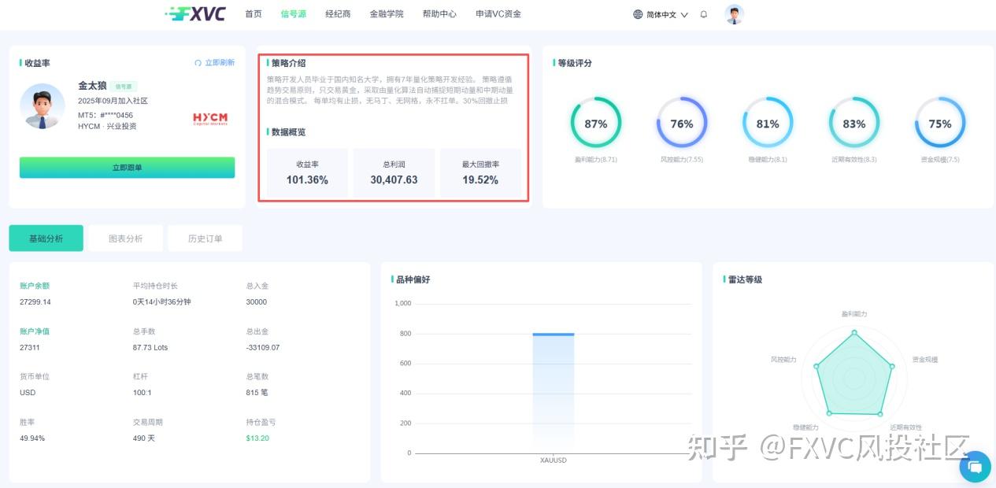Go to 首页 in navigation
Image resolution: width=996 pixels, height=488 pixels.
click(x=254, y=14)
